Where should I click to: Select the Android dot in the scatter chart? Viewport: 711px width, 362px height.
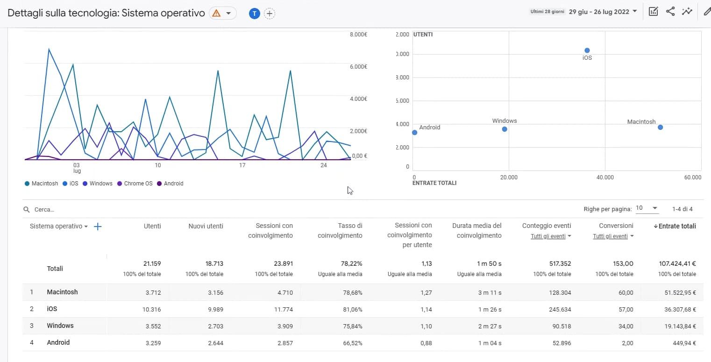(x=414, y=133)
